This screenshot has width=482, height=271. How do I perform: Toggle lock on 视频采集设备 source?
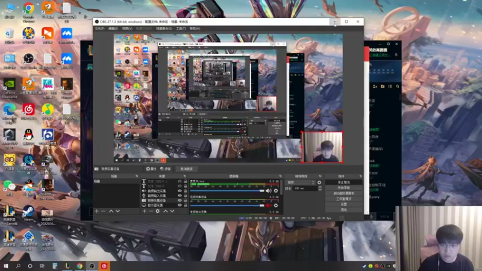pyautogui.click(x=186, y=201)
